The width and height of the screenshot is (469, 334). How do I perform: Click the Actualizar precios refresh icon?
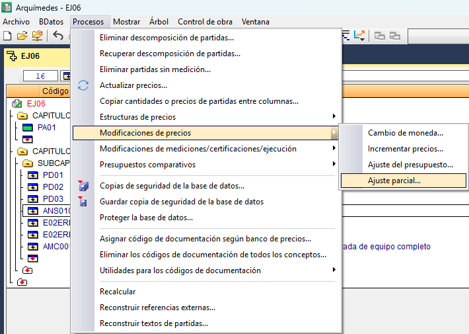[x=83, y=85]
